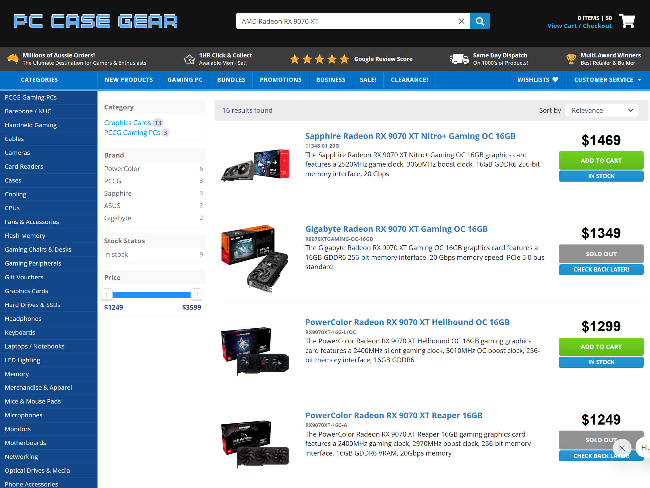Click the Same Day Dispatch truck icon
650x488 pixels.
pos(459,59)
